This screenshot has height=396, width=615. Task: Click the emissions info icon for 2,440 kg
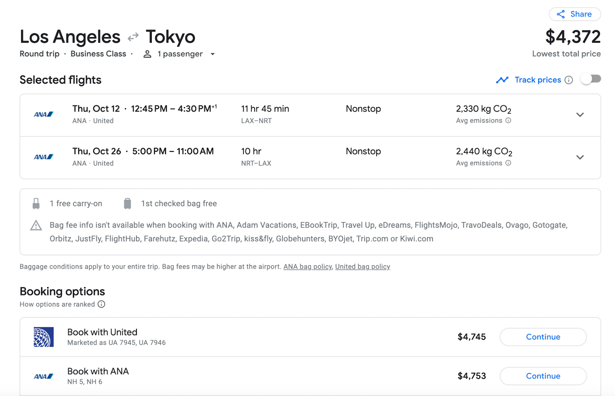pyautogui.click(x=508, y=163)
